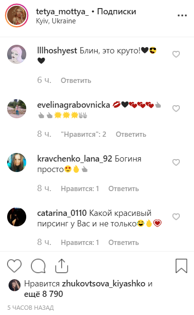Open the Kyiv, Ukraine location link

click(56, 21)
